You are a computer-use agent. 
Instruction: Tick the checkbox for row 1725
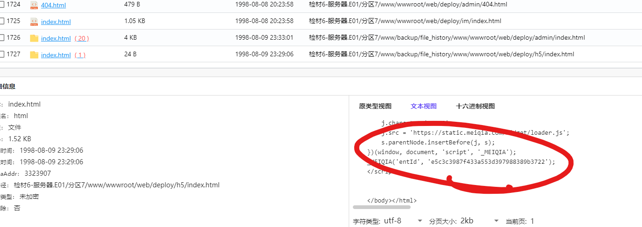pyautogui.click(x=1, y=21)
